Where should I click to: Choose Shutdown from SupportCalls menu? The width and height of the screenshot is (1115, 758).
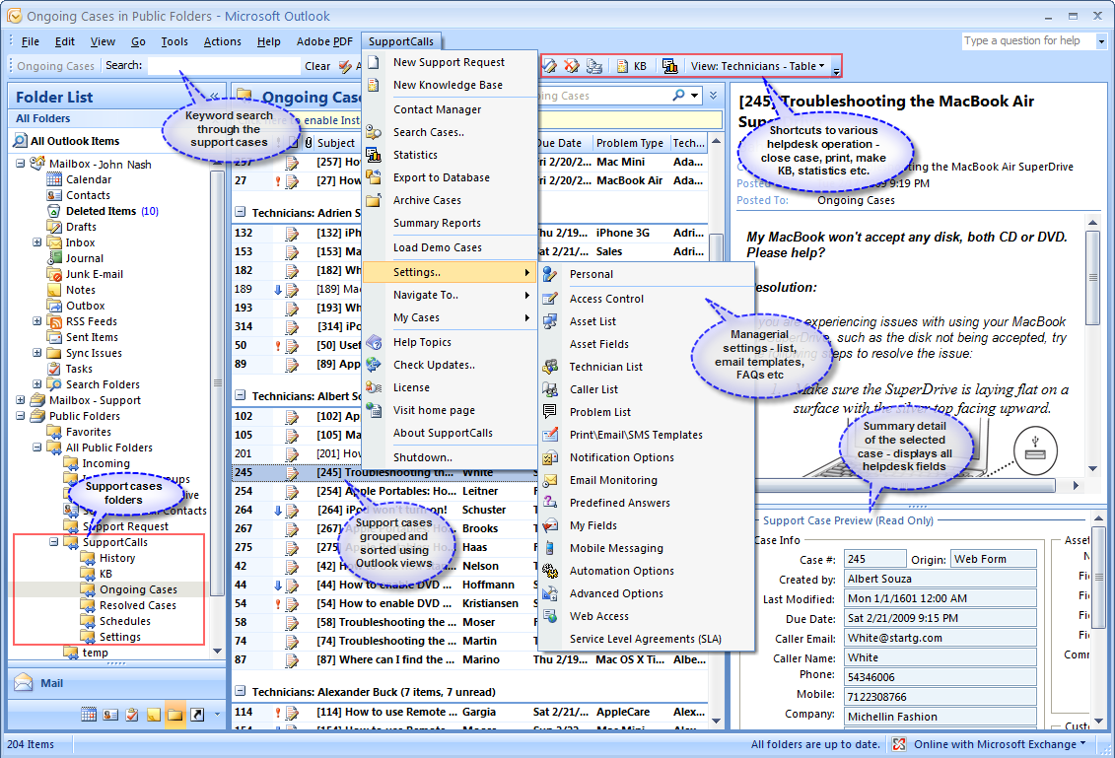[x=422, y=457]
